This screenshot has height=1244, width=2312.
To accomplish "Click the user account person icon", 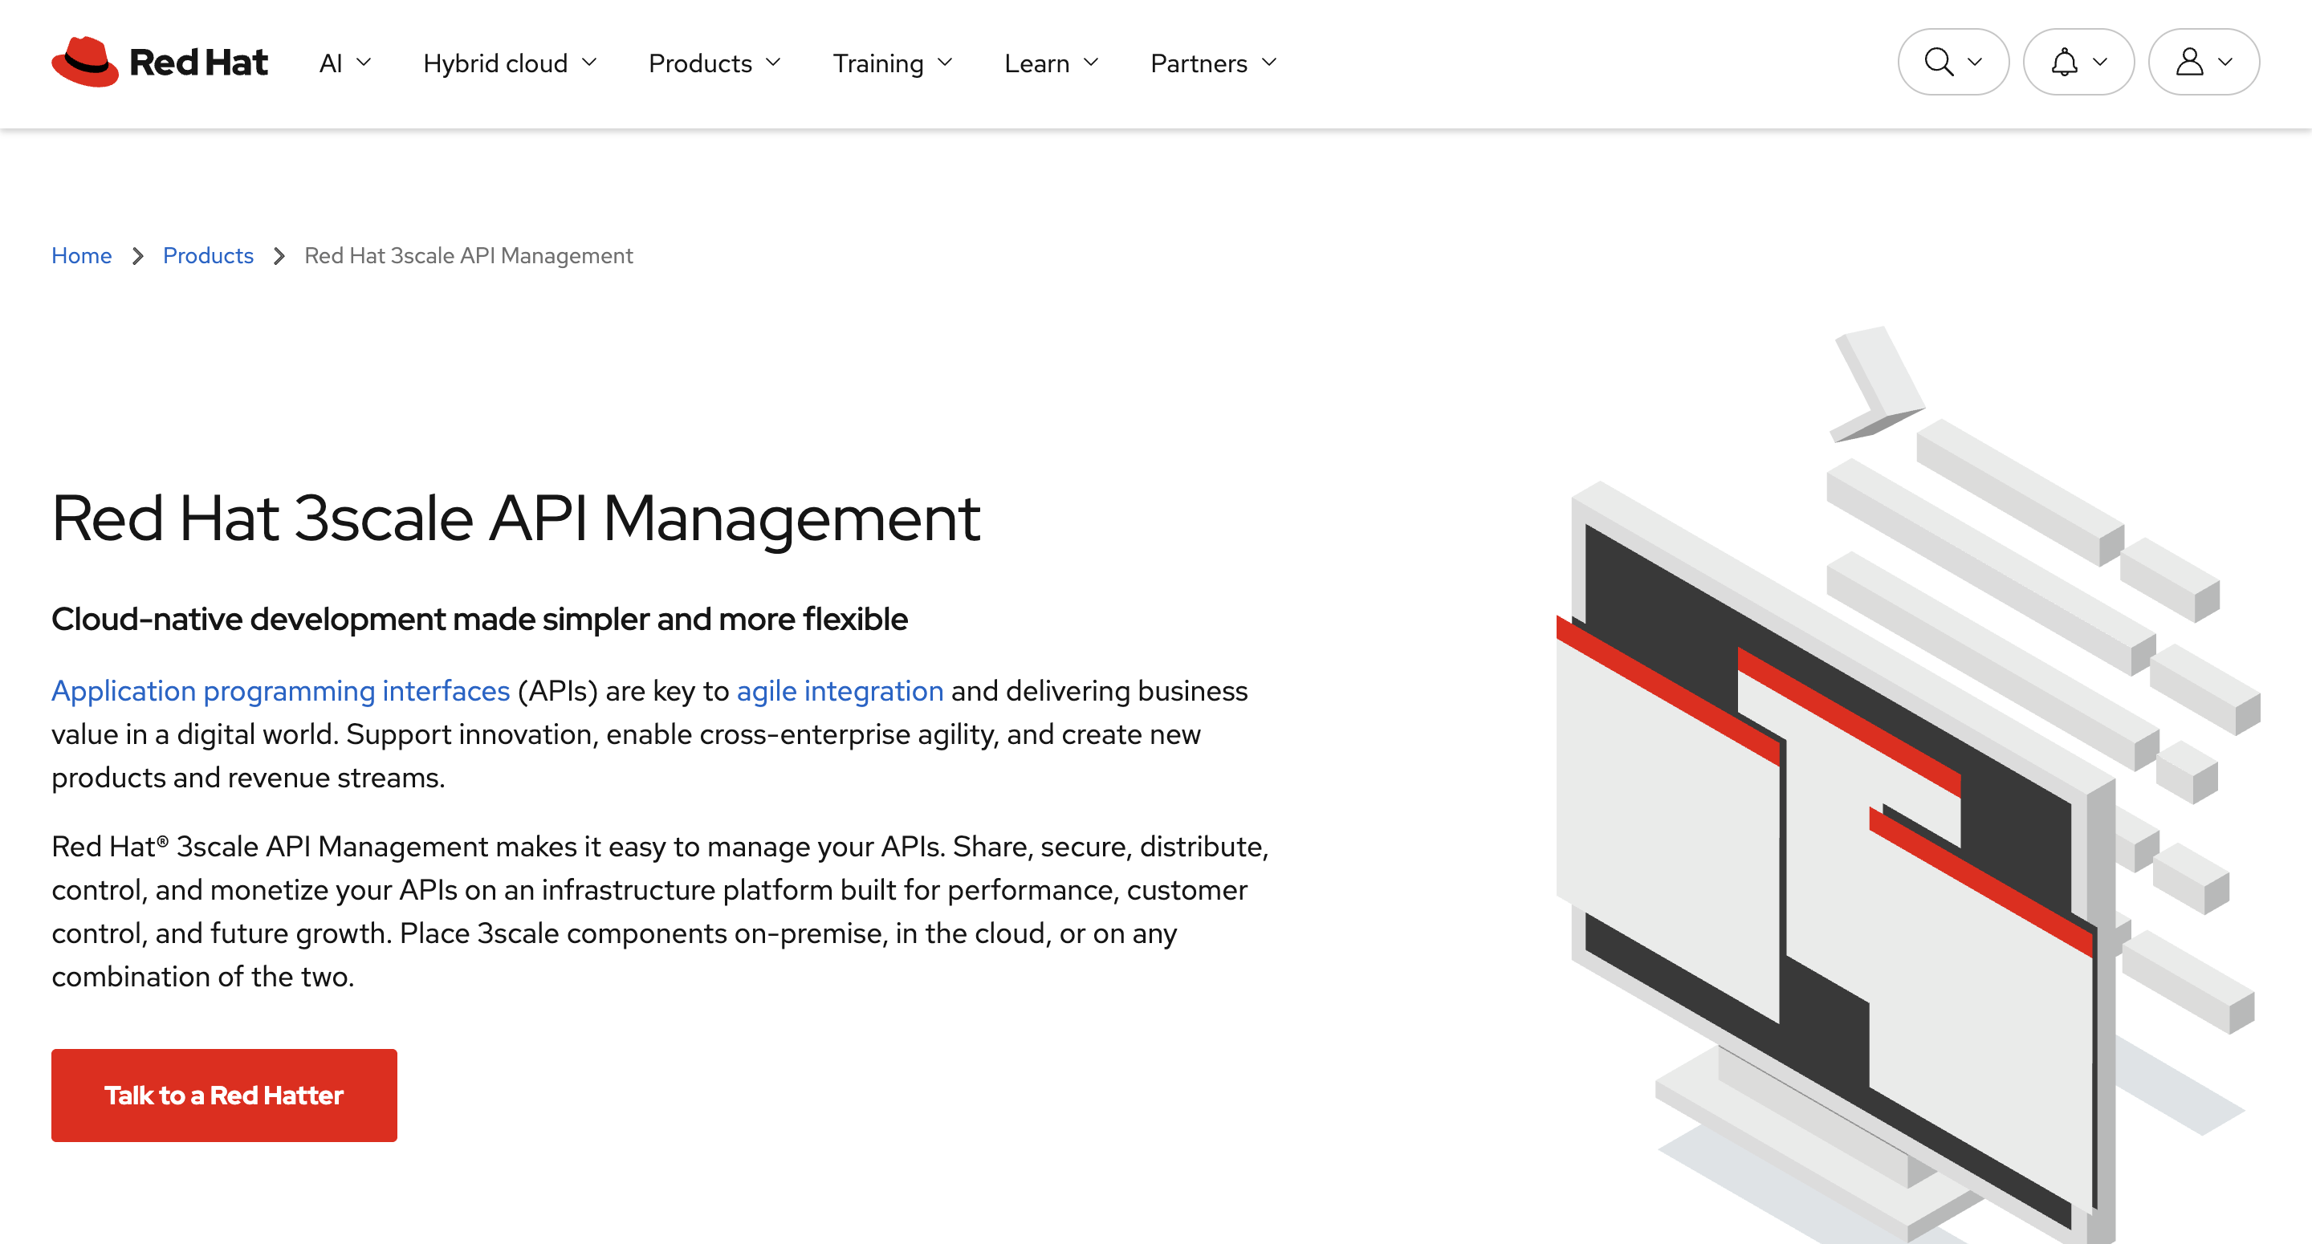I will (x=2189, y=62).
